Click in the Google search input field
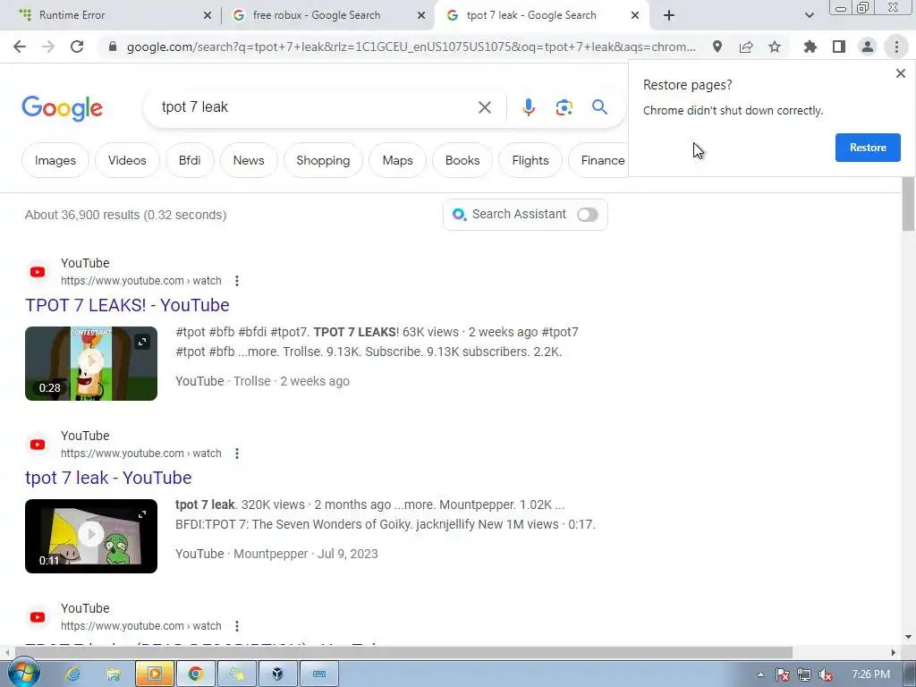 point(316,107)
